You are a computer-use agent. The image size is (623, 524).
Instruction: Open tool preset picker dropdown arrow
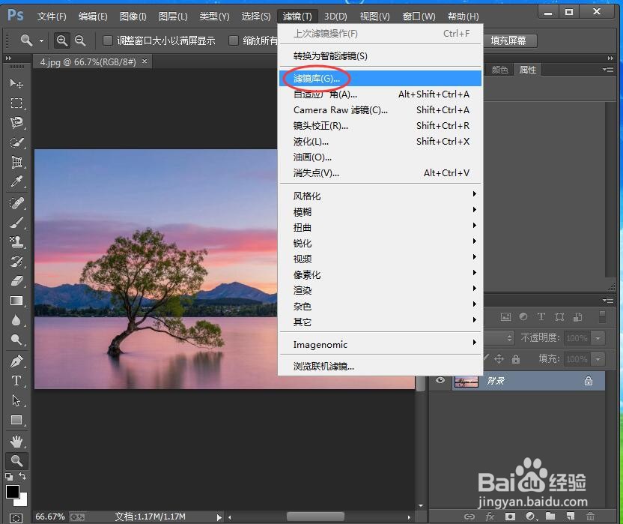(41, 40)
